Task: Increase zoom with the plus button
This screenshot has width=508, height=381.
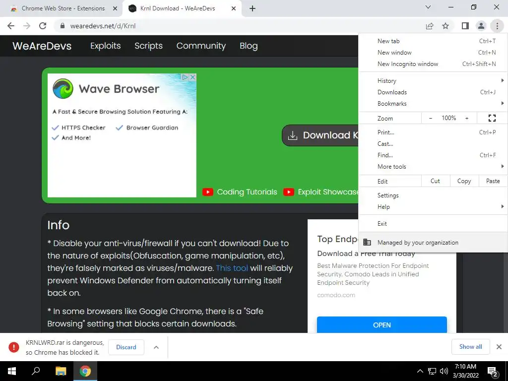Action: [x=467, y=118]
